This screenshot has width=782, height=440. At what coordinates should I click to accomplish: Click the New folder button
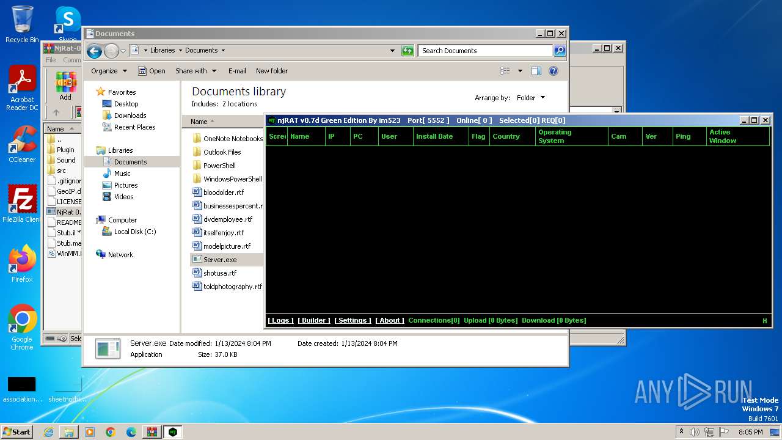(272, 71)
